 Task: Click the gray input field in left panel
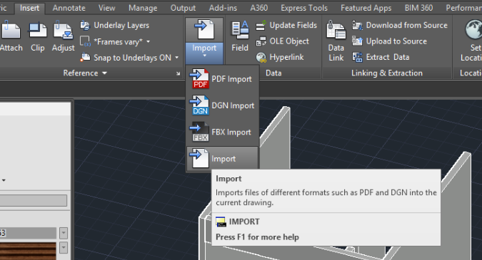33,200
